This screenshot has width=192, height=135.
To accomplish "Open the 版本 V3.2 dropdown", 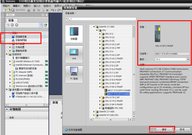I will tap(188, 59).
